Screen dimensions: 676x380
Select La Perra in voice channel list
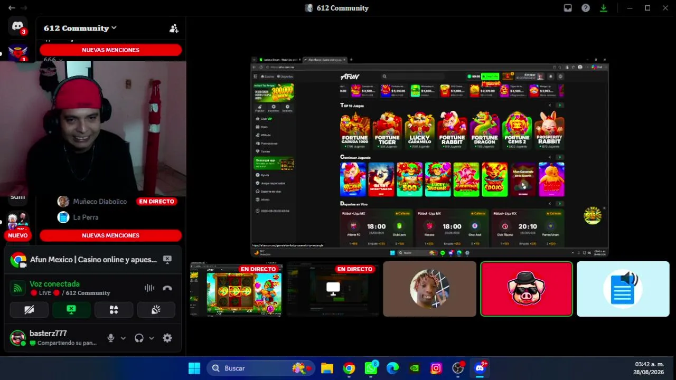tap(86, 217)
